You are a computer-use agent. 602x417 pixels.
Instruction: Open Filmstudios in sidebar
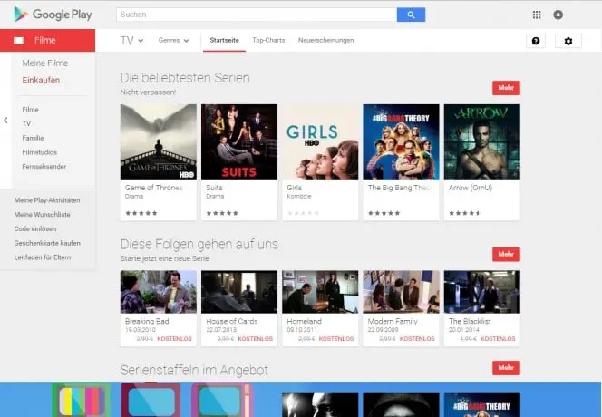[40, 152]
